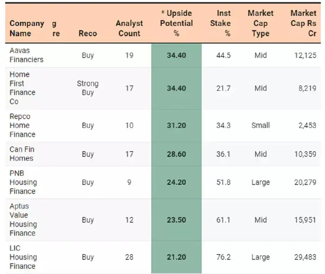
Task: Click the Strong Buy recommendation cell
Action: pos(88,88)
